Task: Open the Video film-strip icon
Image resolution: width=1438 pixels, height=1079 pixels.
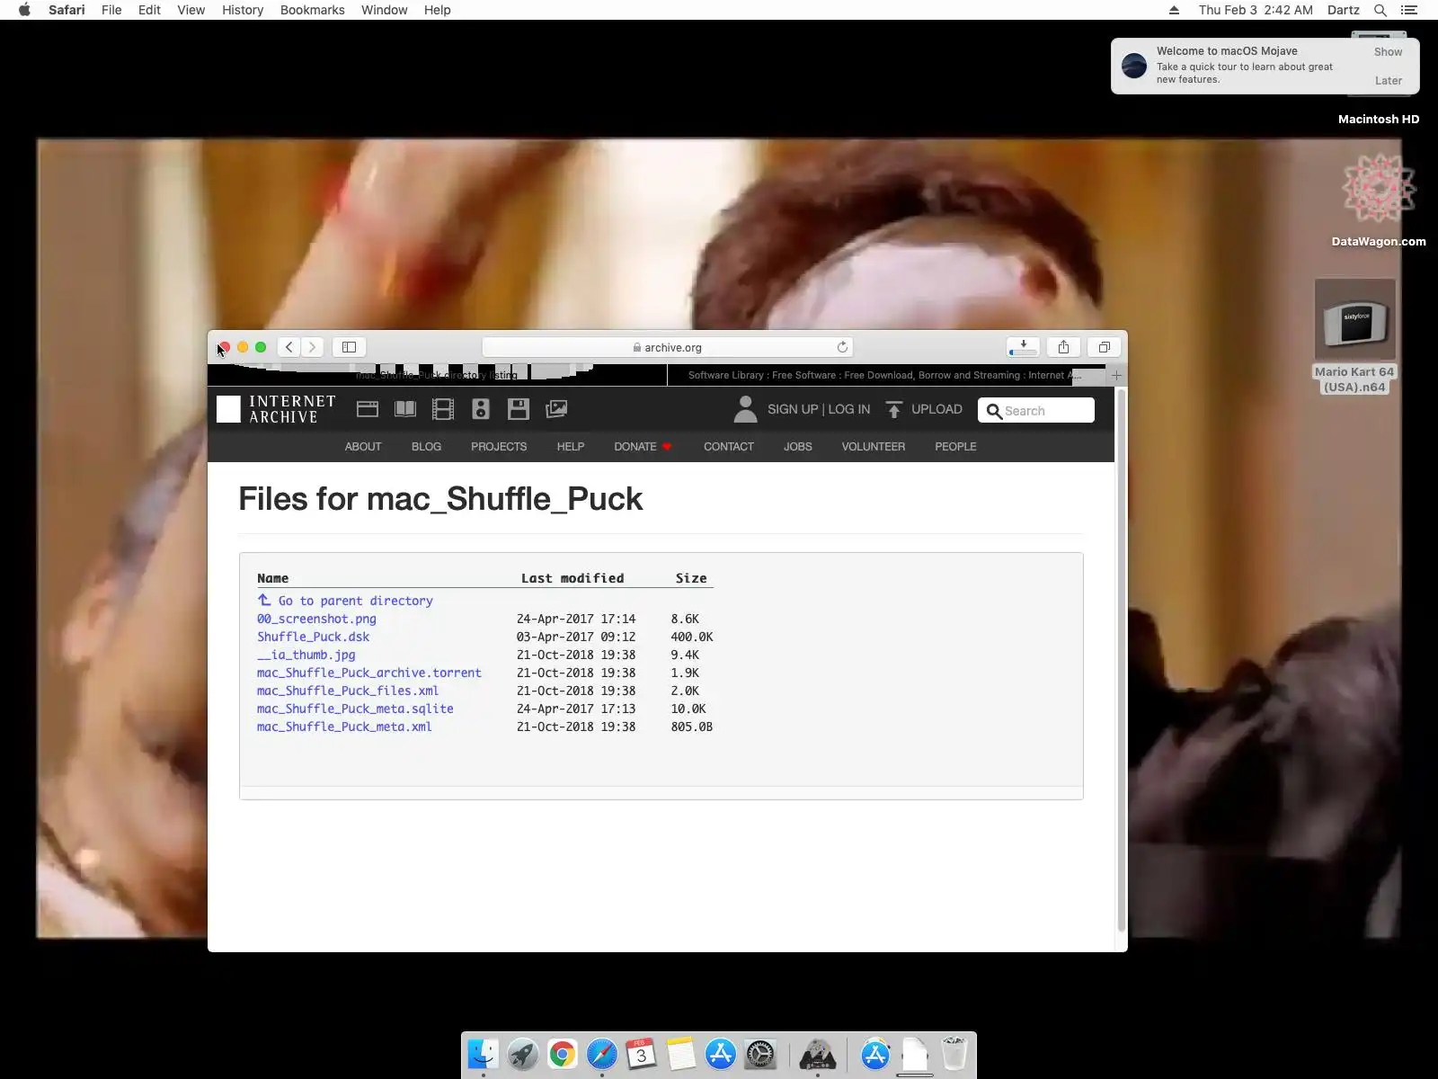Action: coord(443,409)
